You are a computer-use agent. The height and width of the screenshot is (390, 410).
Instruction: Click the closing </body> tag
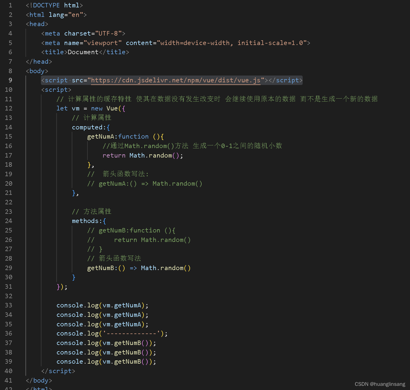tap(39, 381)
